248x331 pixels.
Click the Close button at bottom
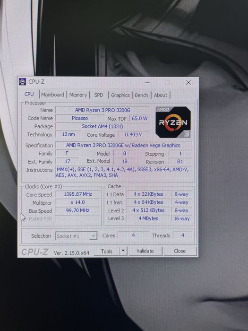click(x=180, y=251)
